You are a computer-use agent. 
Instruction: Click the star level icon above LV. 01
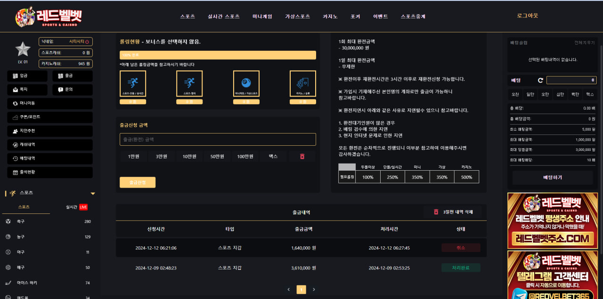[23, 49]
